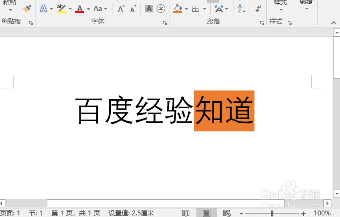340x217 pixels.
Task: Open the Styles gallery dropdown
Action: point(281,10)
